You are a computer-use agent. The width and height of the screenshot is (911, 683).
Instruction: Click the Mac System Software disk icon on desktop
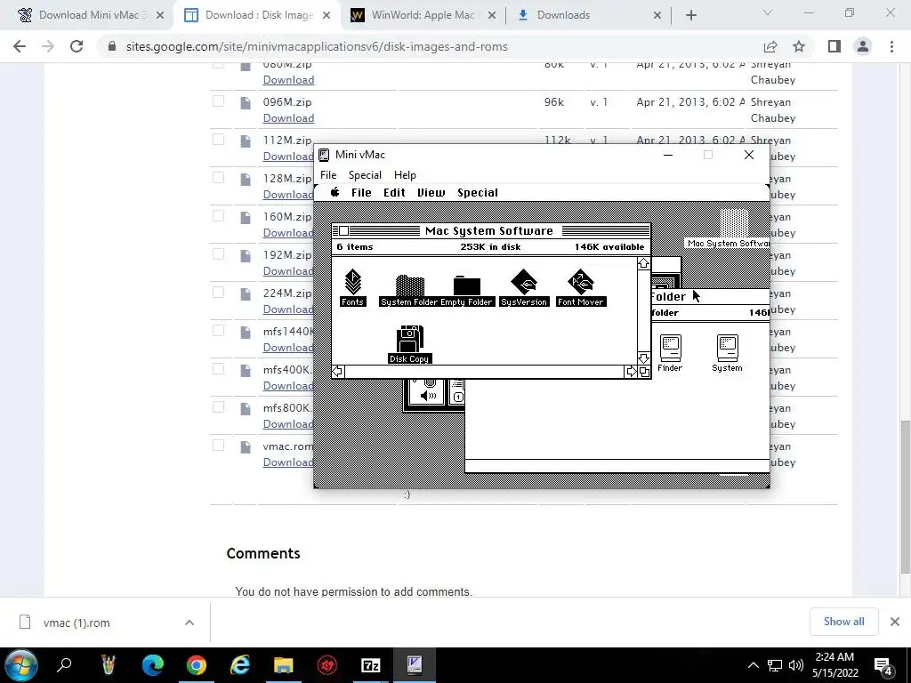pos(733,223)
